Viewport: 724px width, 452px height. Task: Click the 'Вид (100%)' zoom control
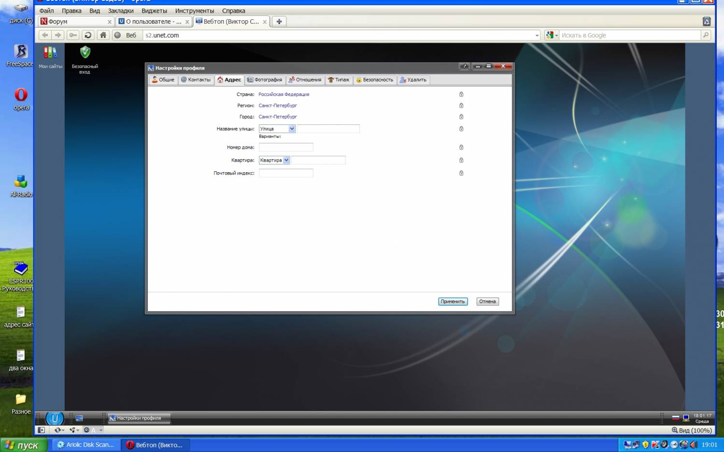[x=692, y=430]
